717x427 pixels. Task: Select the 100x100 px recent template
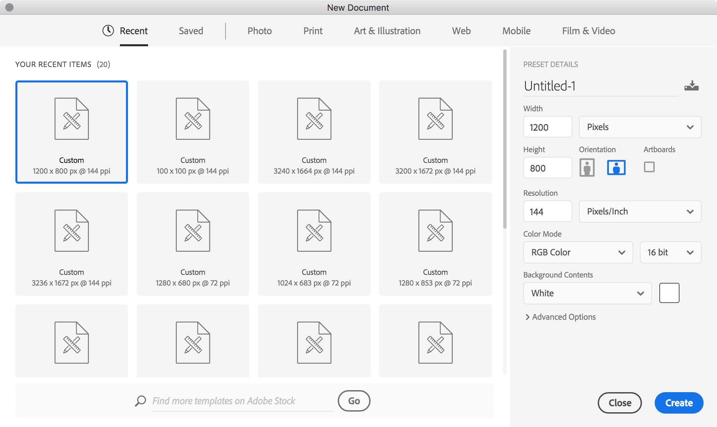click(x=193, y=132)
